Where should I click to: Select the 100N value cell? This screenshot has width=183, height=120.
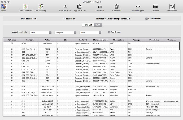click(x=47, y=49)
